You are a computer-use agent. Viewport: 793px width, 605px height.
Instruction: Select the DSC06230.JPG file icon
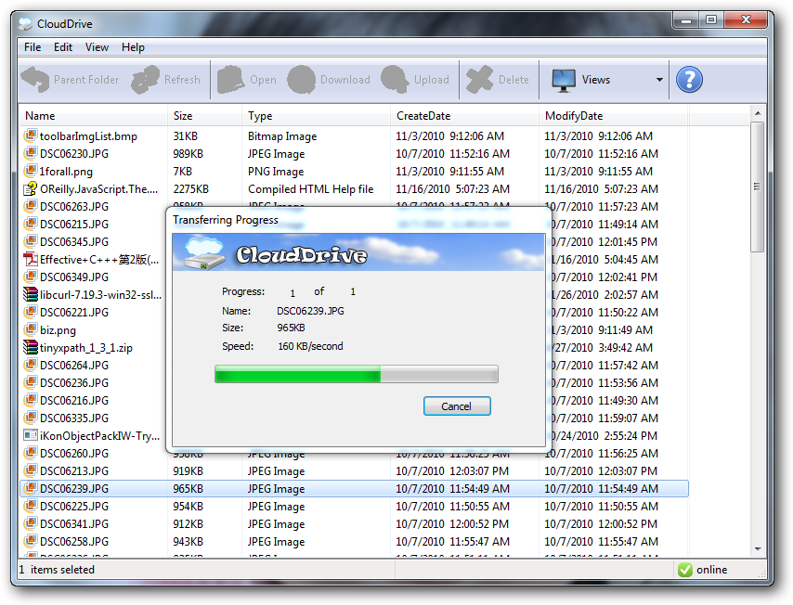(x=31, y=153)
